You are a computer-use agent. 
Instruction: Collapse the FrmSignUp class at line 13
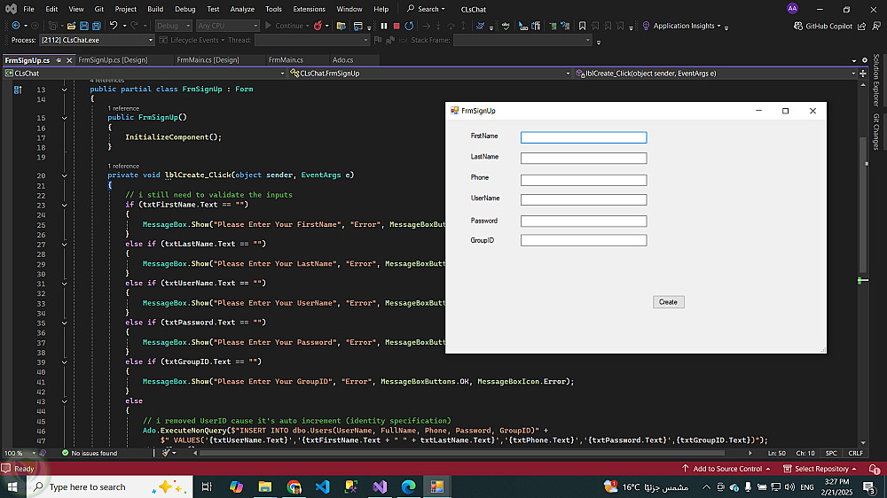[64, 89]
